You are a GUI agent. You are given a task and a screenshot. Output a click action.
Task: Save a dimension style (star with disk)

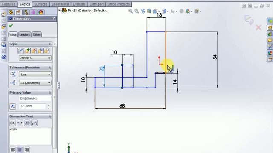pyautogui.click(x=40, y=51)
